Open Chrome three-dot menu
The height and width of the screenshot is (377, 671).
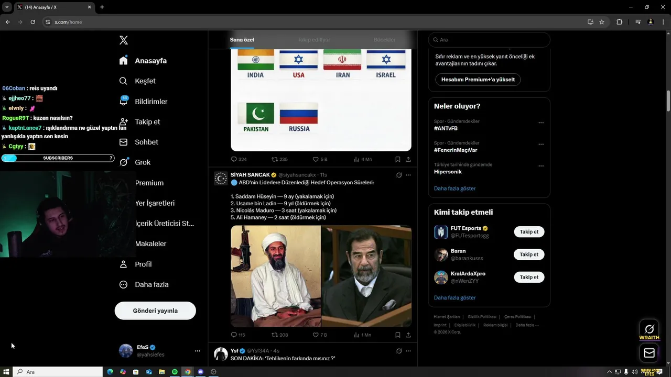pos(663,22)
